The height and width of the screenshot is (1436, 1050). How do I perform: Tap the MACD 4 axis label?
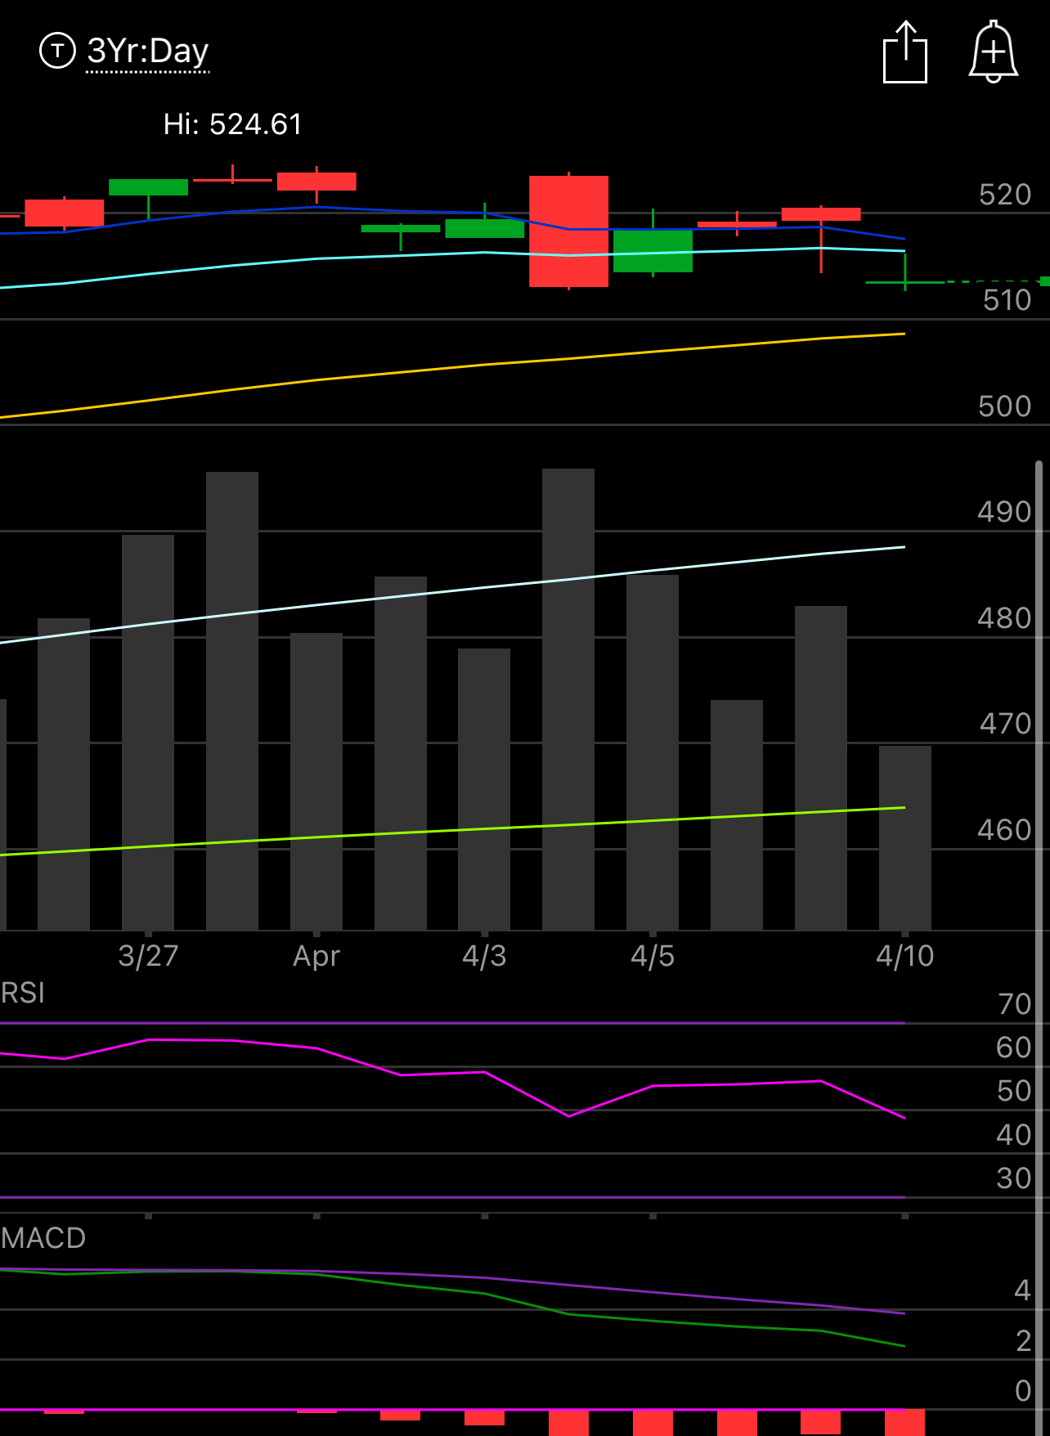[1022, 1290]
